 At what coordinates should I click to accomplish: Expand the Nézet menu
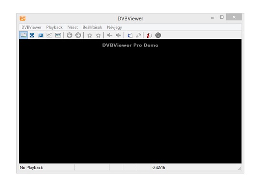72,28
